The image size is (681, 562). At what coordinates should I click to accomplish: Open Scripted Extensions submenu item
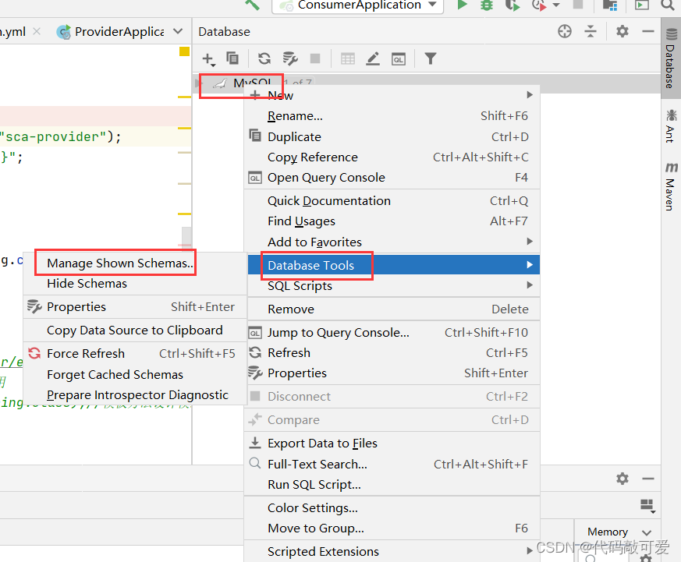click(393, 552)
